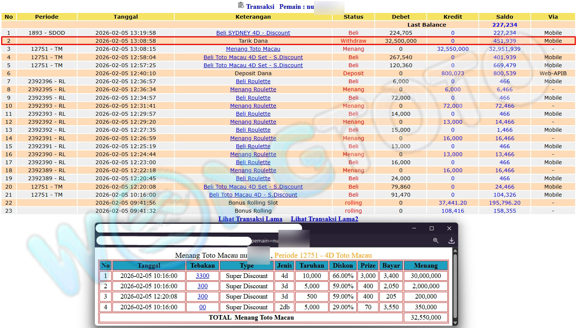Open Beli Toto Macau 4D Set at 12:58:04

coord(253,57)
